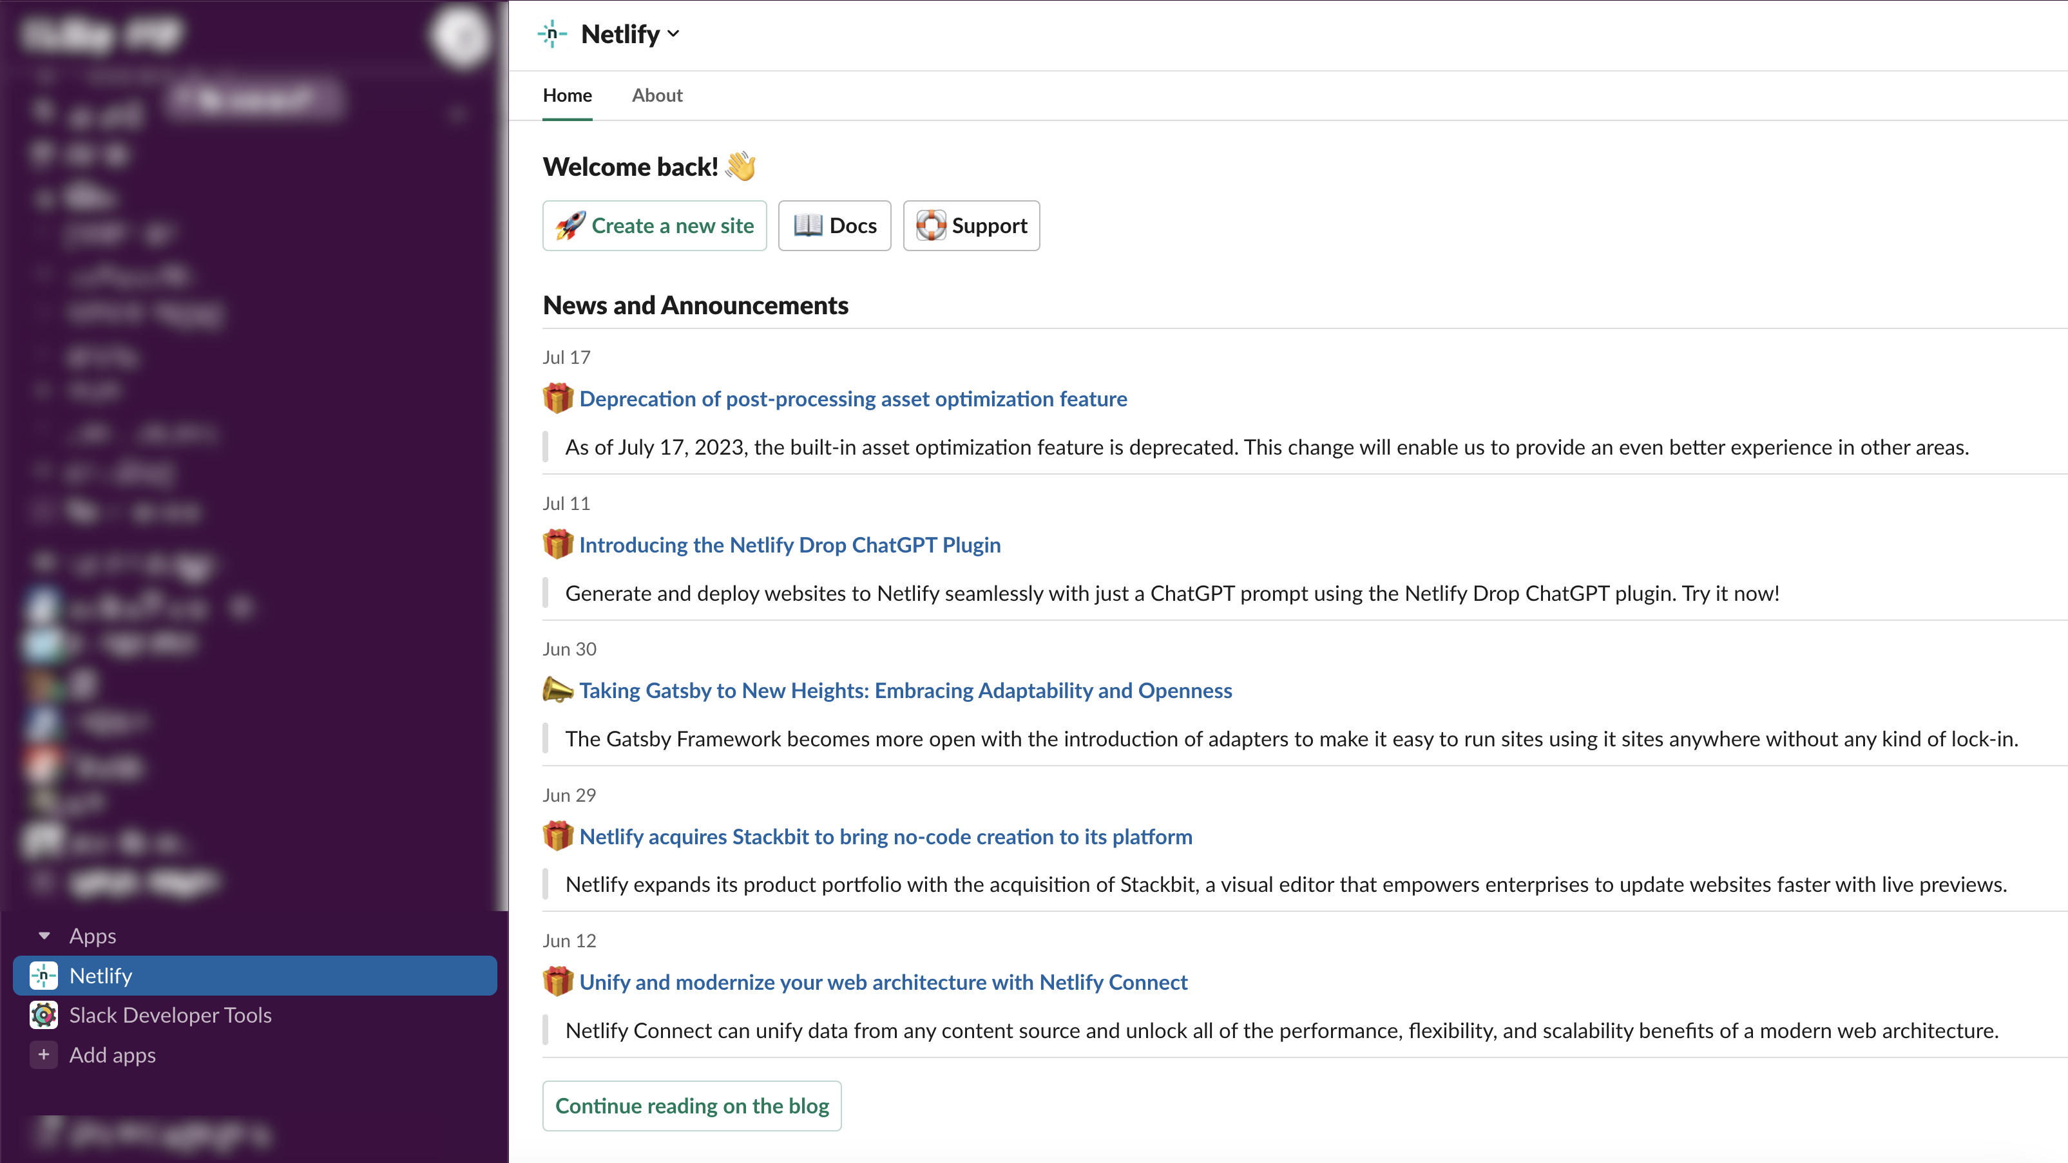
Task: Click the Jun 12 date label
Action: 569,940
